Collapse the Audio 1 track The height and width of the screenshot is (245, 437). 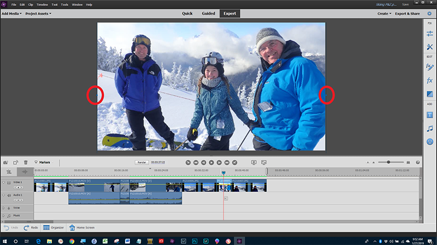[x=4, y=195]
